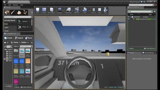Open the Filters dropdown
This screenshot has width=160, height=90.
(x=16, y=46)
